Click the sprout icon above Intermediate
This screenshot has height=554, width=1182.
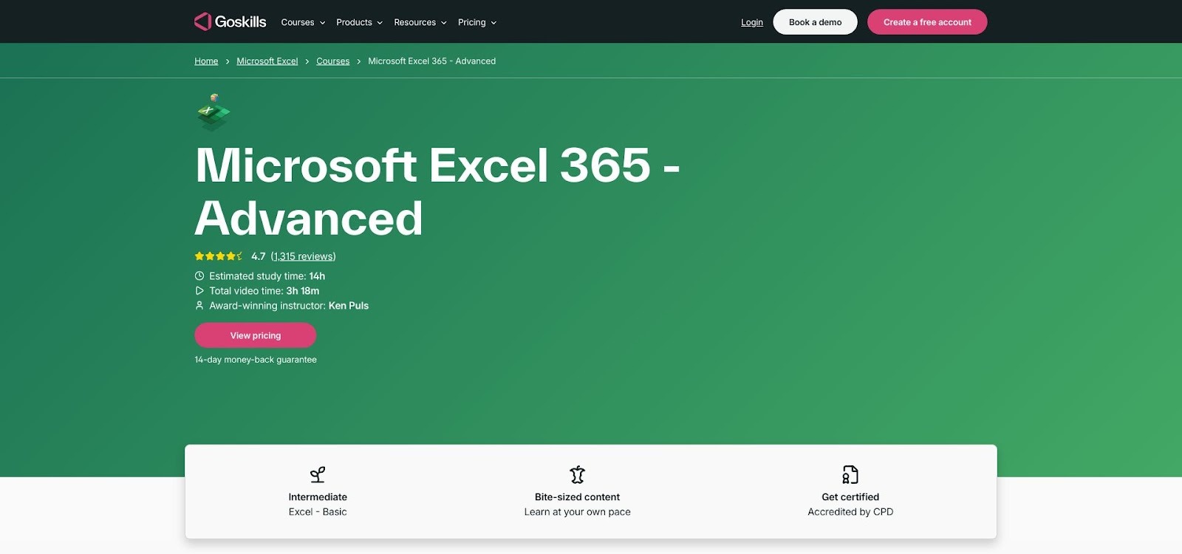click(318, 474)
